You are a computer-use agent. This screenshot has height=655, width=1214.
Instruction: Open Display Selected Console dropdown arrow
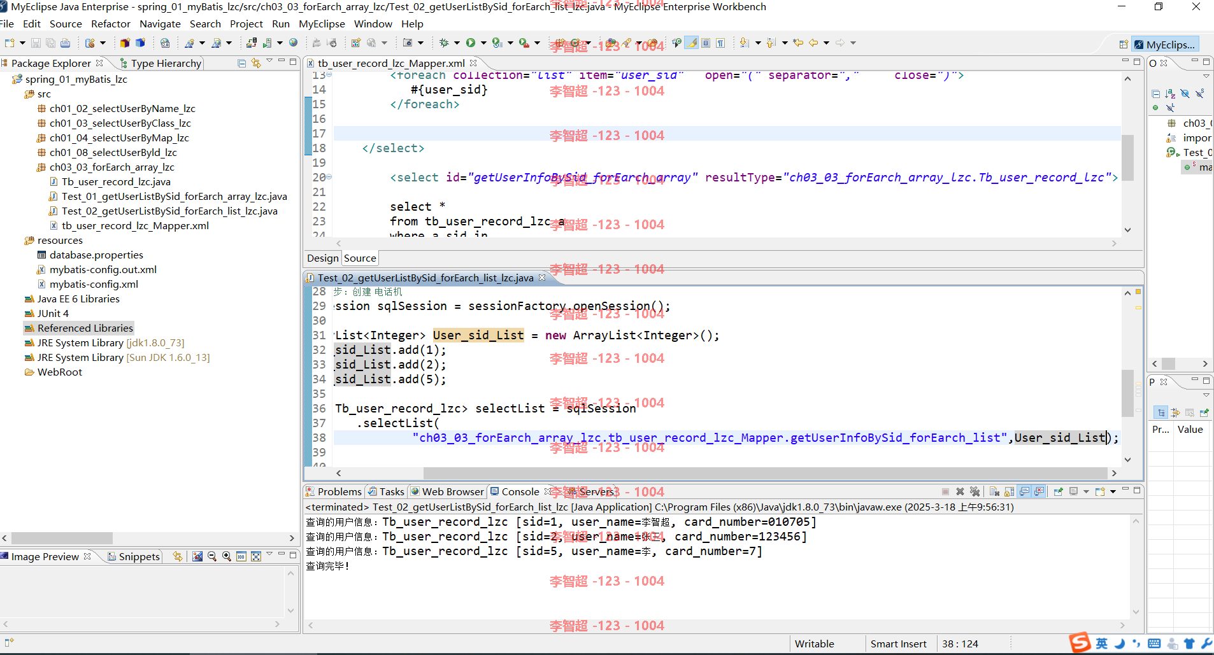1086,491
